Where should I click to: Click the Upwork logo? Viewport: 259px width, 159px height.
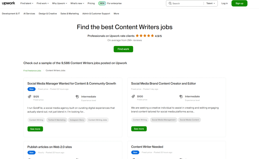(8, 3)
